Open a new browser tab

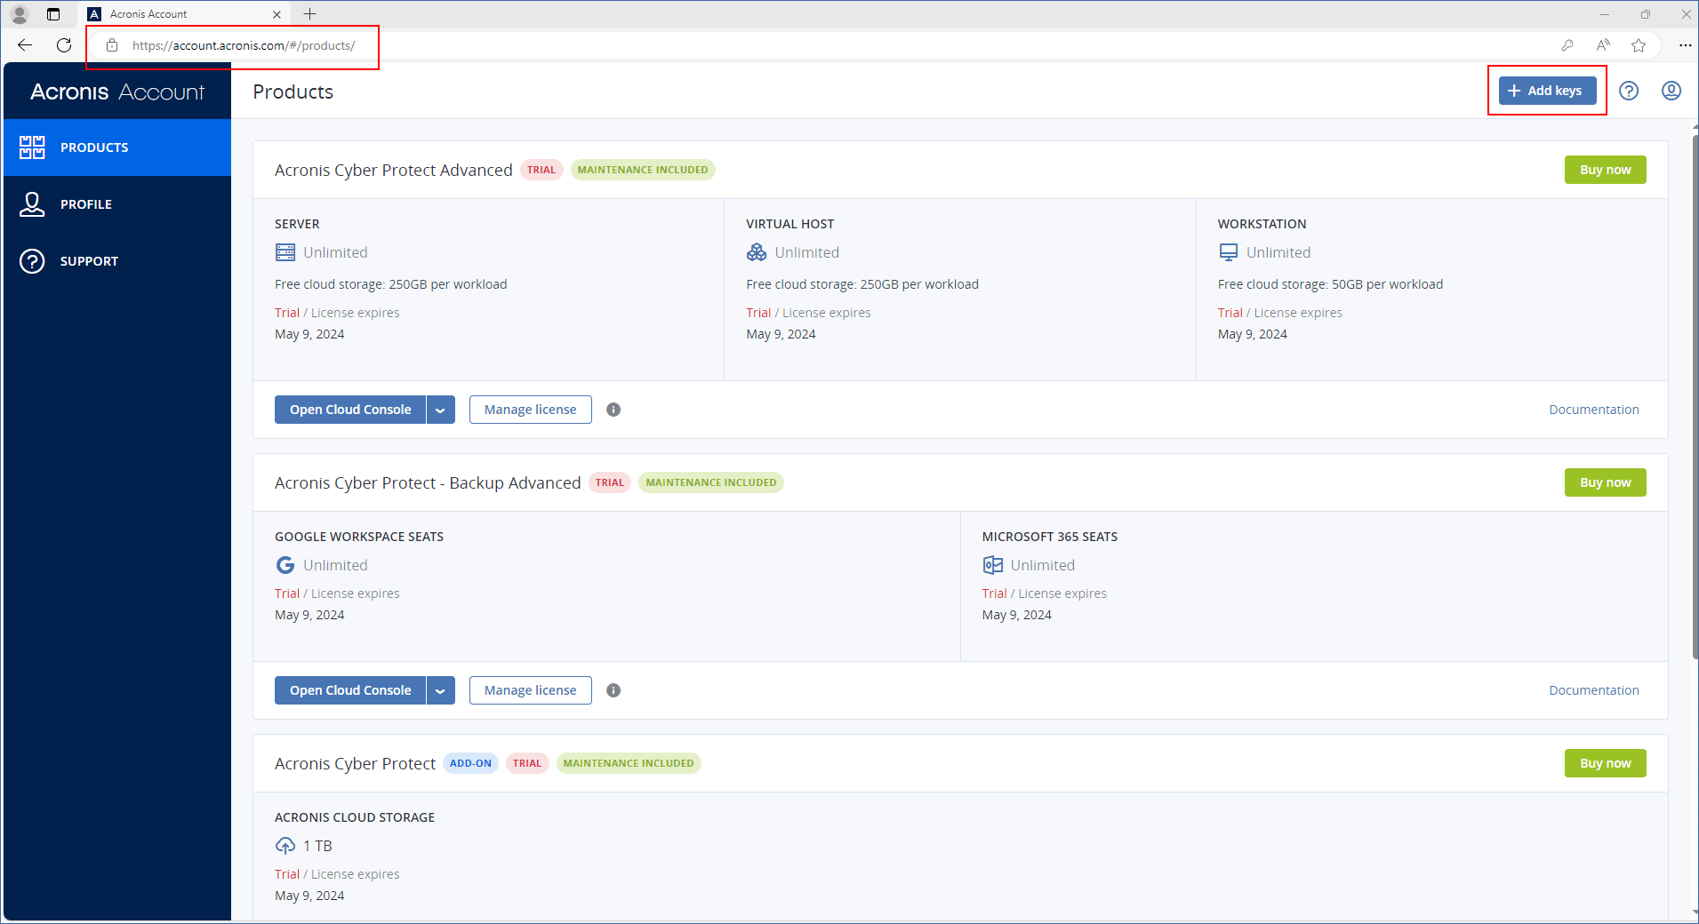pos(309,14)
